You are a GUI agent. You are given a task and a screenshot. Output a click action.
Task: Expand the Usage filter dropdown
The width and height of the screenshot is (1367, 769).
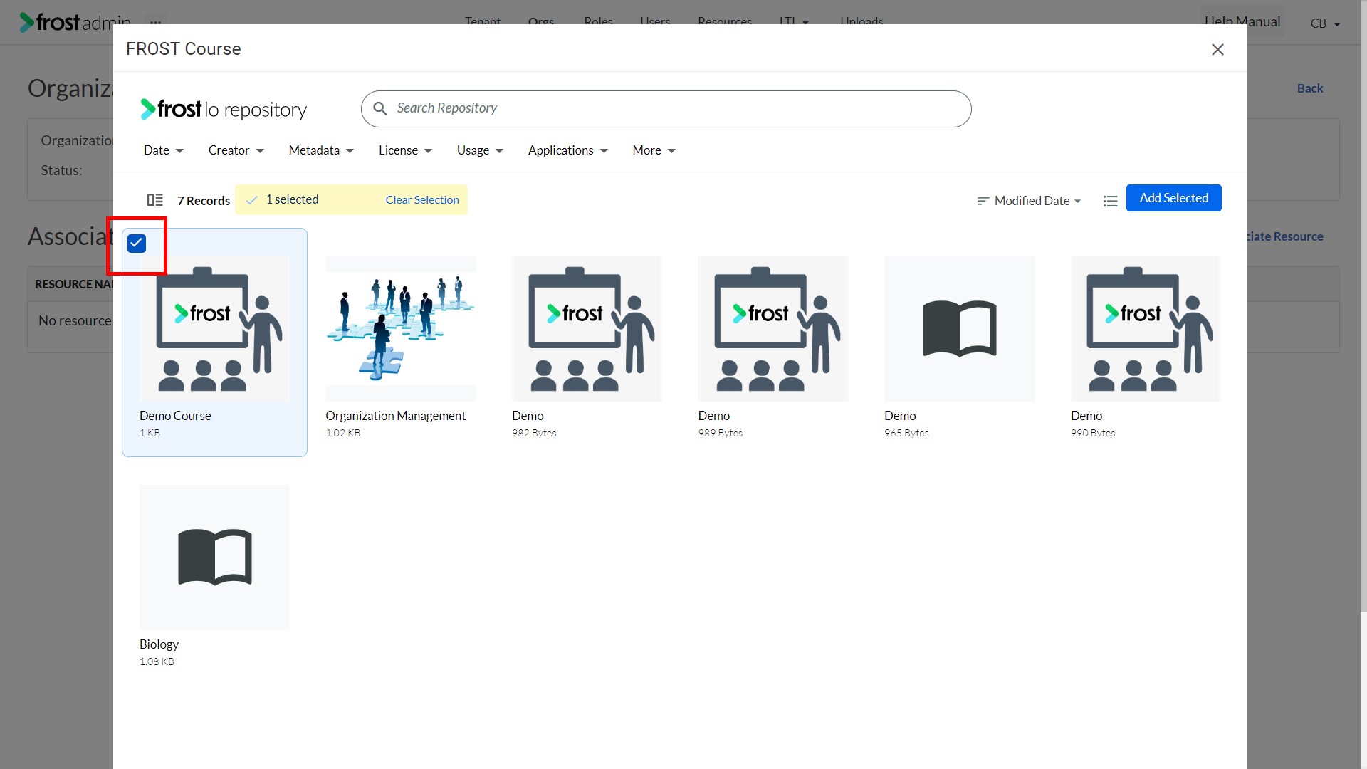coord(480,150)
